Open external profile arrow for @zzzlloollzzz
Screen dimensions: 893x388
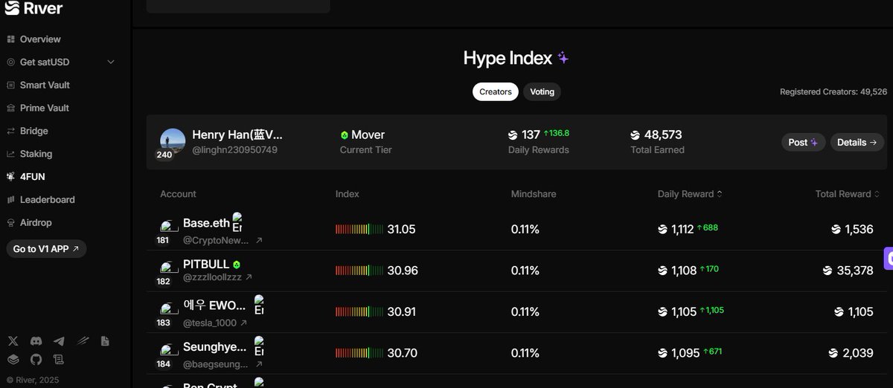point(249,277)
